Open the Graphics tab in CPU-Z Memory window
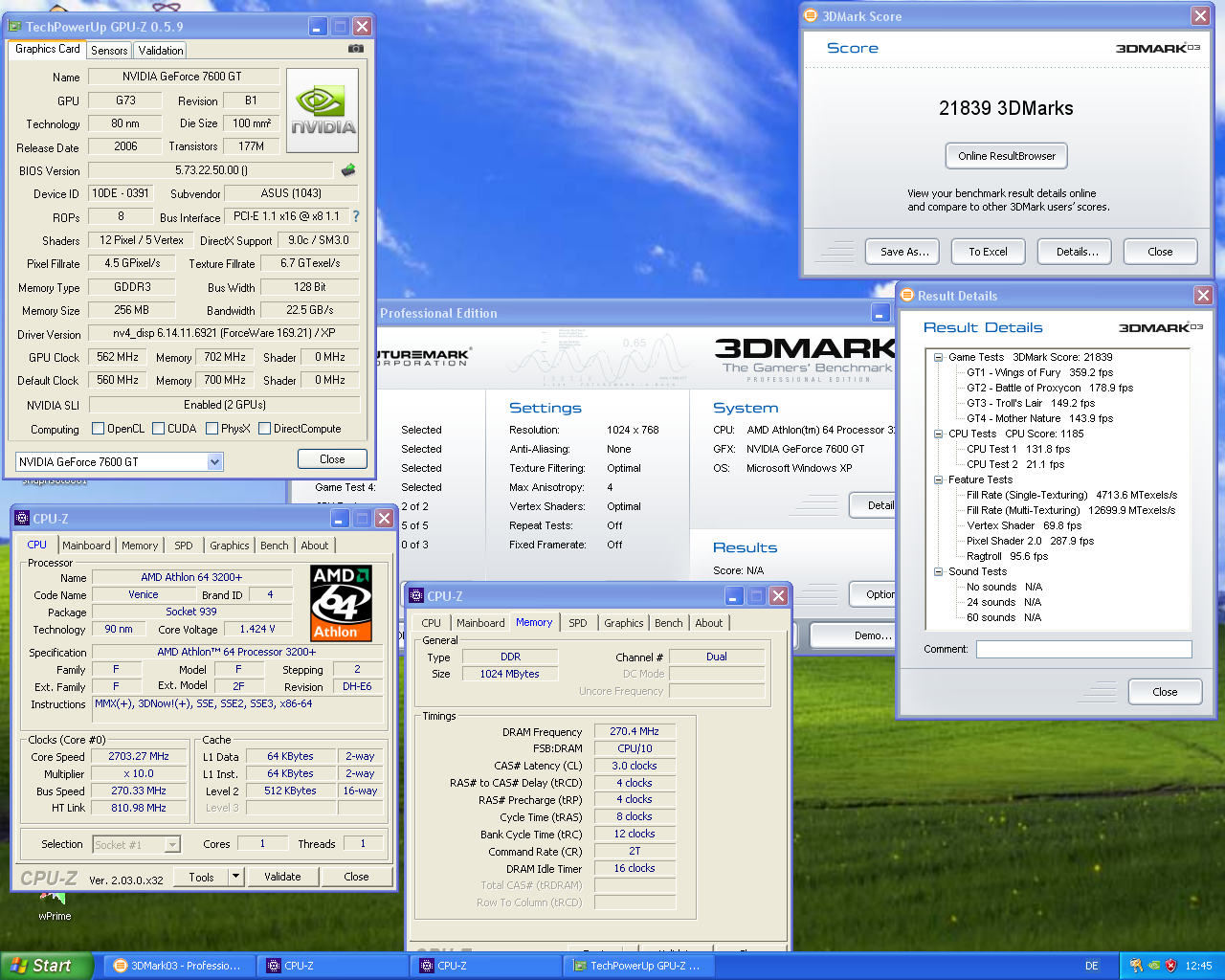Screen dimensions: 1225x980 (x=624, y=623)
